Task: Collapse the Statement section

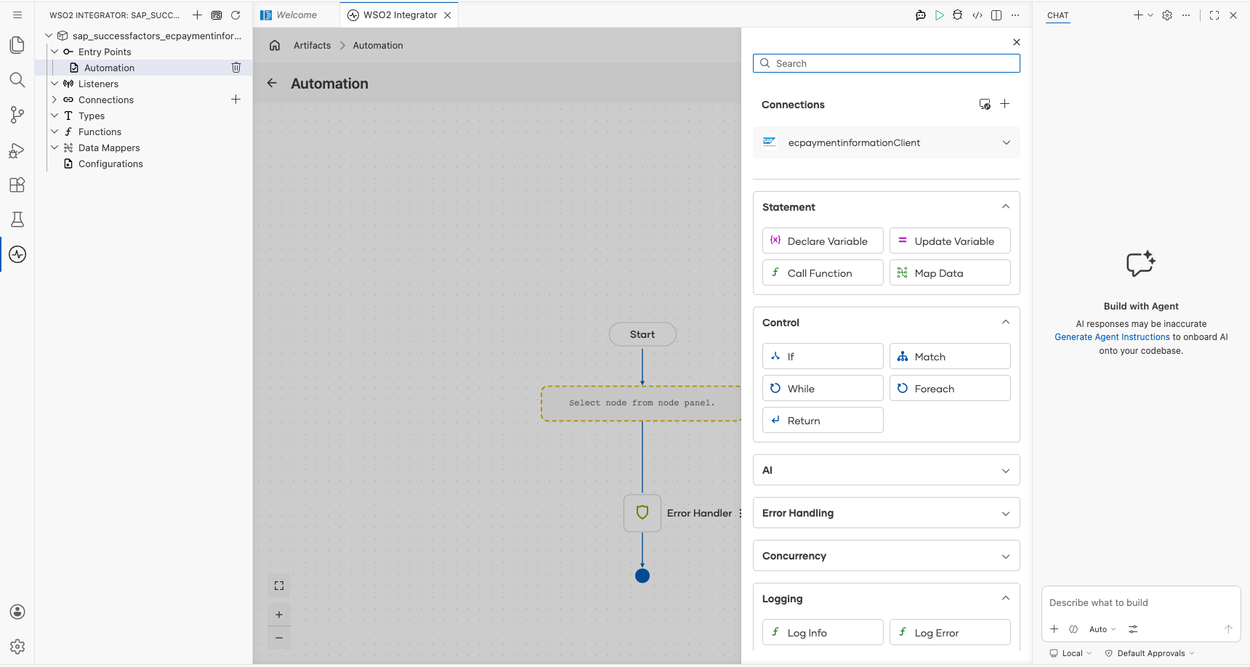Action: (1006, 206)
